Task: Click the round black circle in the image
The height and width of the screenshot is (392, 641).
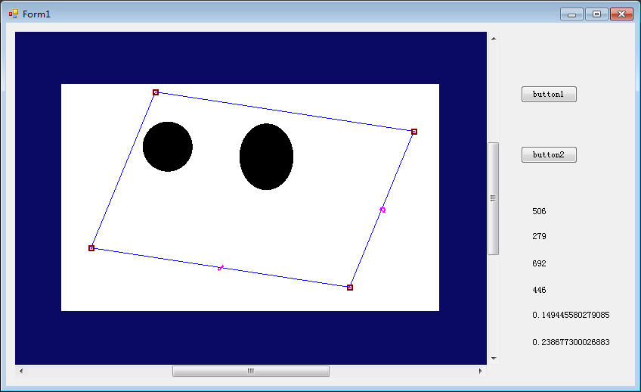Action: point(168,147)
